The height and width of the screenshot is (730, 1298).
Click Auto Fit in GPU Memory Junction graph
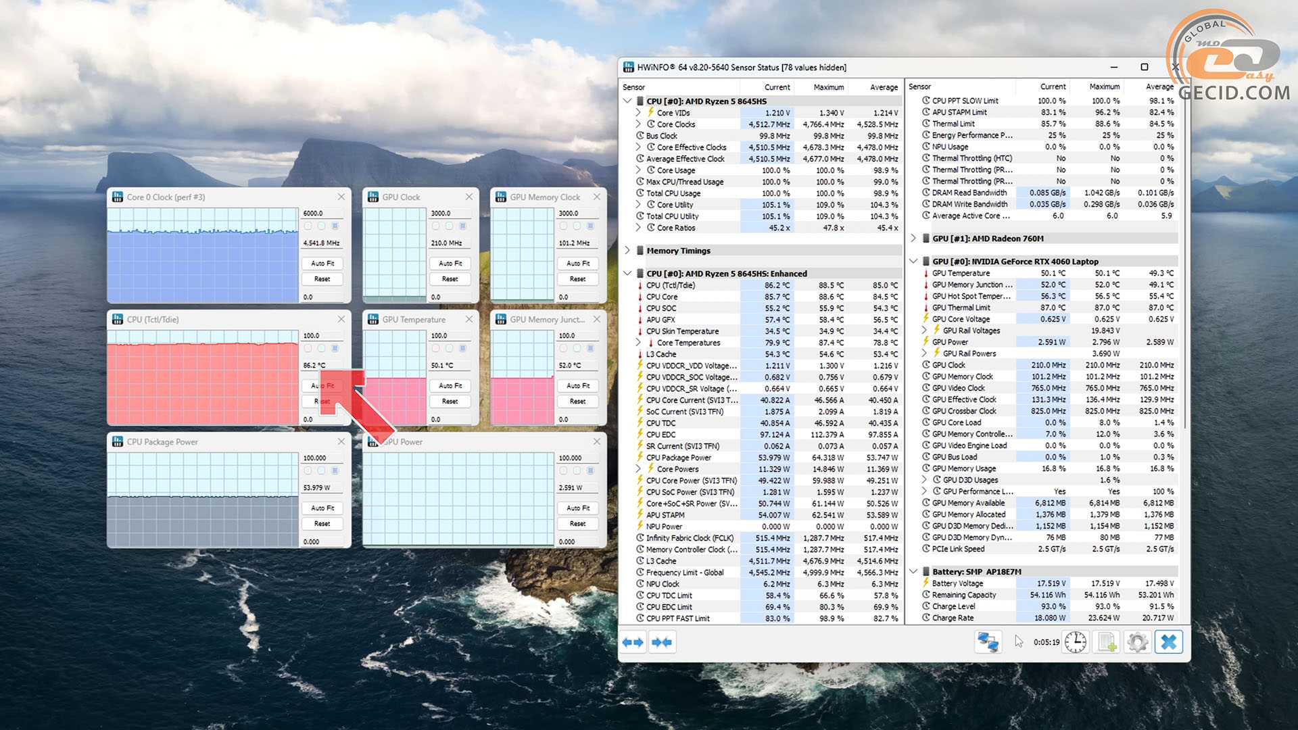578,385
